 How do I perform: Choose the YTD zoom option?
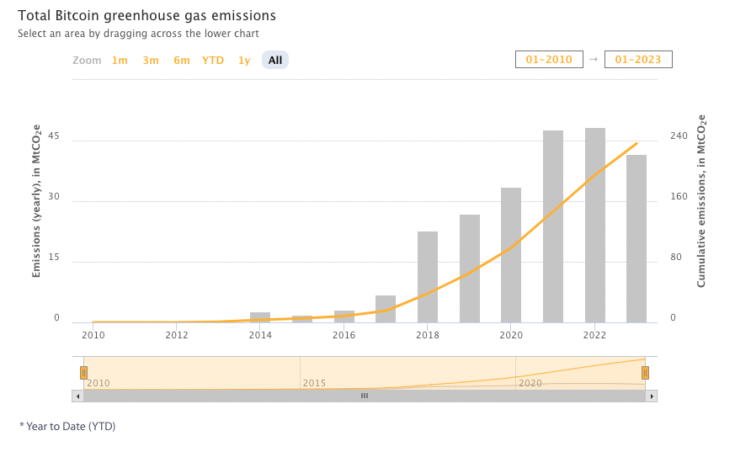click(x=213, y=61)
